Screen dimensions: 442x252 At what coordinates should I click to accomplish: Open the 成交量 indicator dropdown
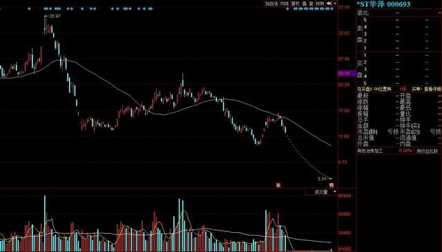[321, 192]
